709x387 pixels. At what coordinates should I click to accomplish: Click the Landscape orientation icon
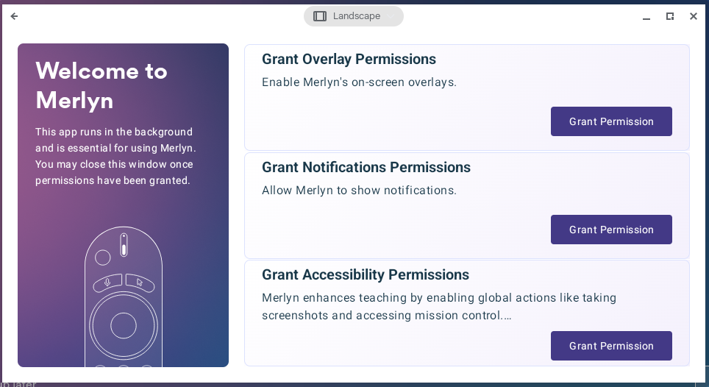320,16
